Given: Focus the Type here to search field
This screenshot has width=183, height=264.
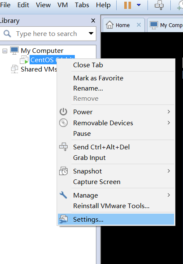Looking at the screenshot, I should point(46,34).
